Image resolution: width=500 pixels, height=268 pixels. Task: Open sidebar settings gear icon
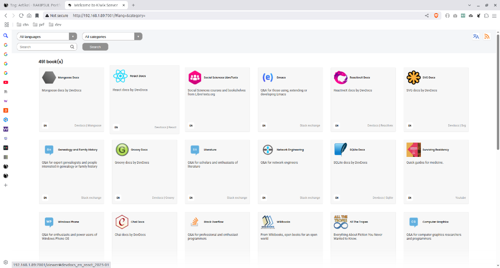pos(5,262)
